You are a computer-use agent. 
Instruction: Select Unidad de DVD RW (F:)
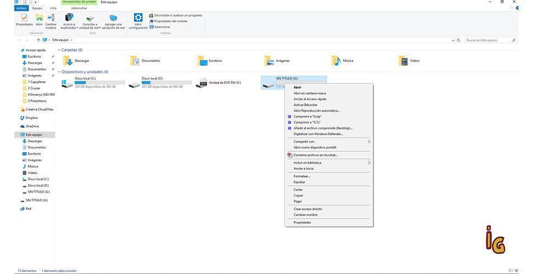[x=219, y=83]
